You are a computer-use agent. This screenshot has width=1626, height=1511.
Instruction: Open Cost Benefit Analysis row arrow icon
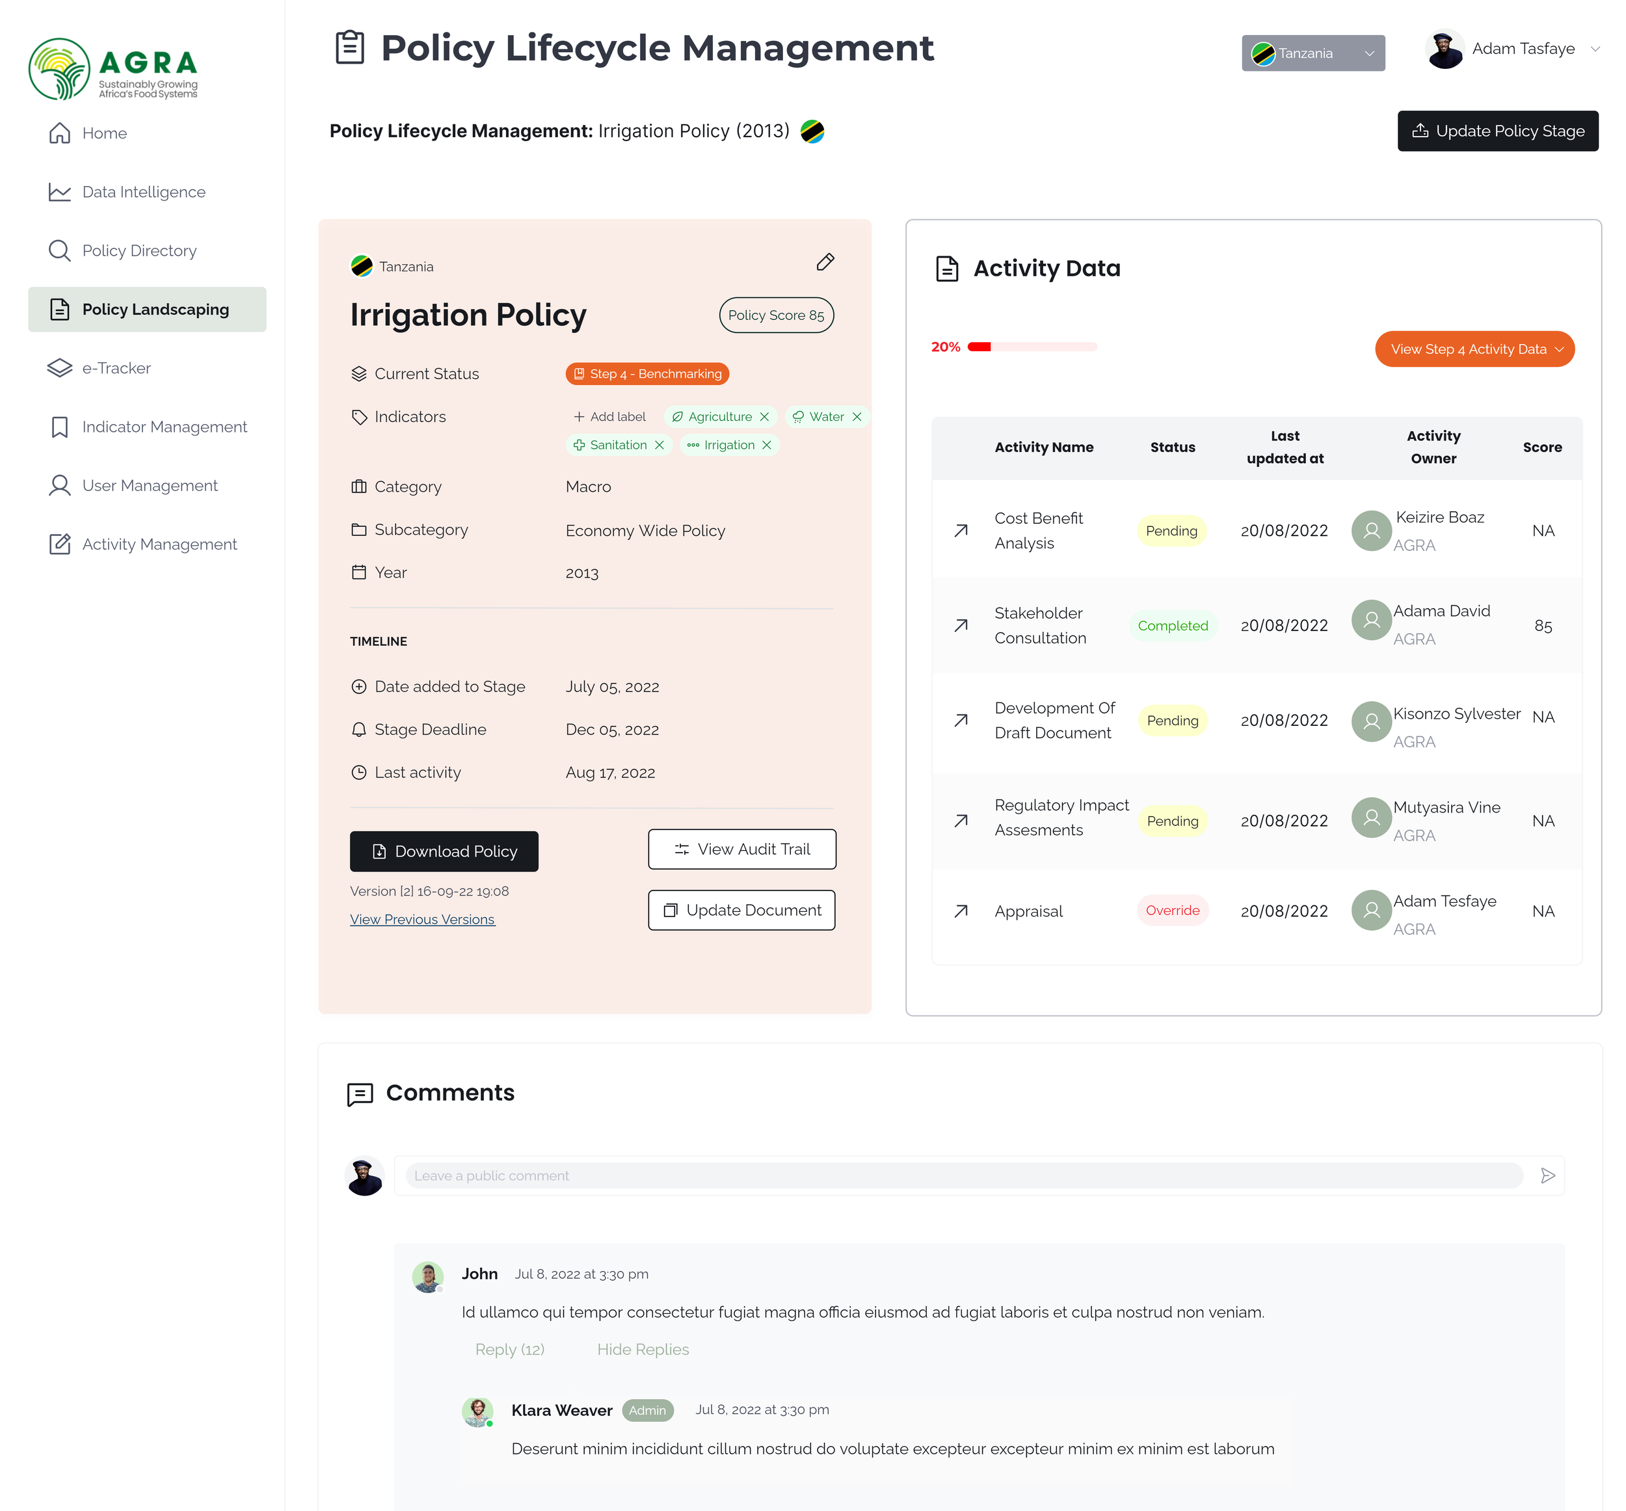click(961, 531)
